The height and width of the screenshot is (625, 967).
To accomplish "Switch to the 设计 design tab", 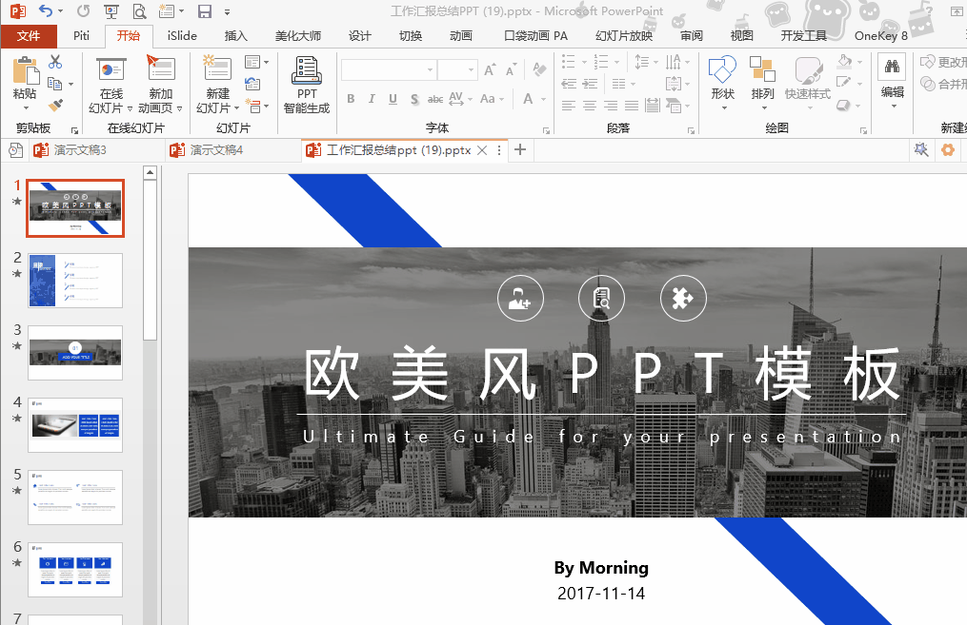I will (359, 36).
